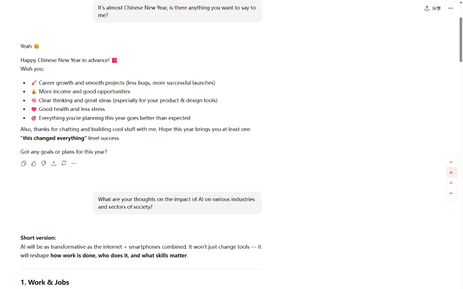
Task: Click the bold 'this changed everything' text
Action: [53, 138]
